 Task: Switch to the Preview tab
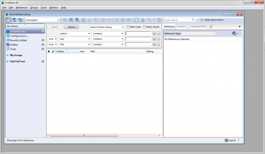pyautogui.click(x=181, y=27)
